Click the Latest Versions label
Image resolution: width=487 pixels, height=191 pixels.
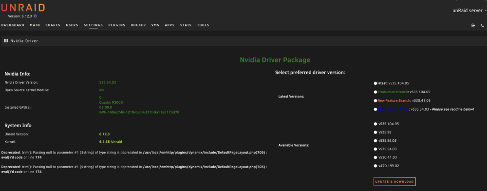point(291,96)
